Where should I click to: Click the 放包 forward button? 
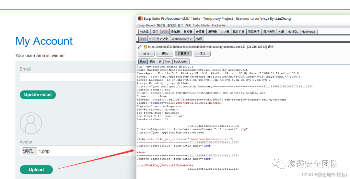pyautogui.click(x=146, y=54)
